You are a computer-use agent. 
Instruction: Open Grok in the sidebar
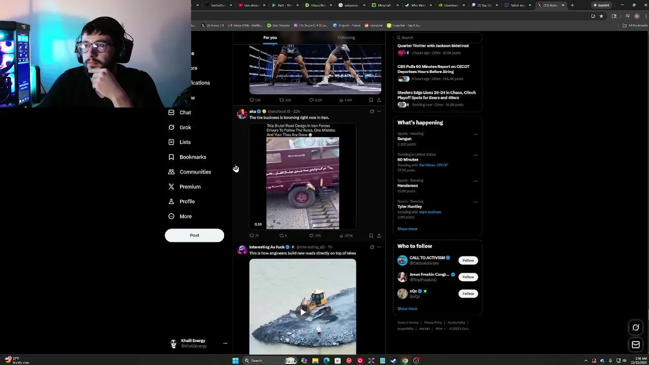point(180,127)
